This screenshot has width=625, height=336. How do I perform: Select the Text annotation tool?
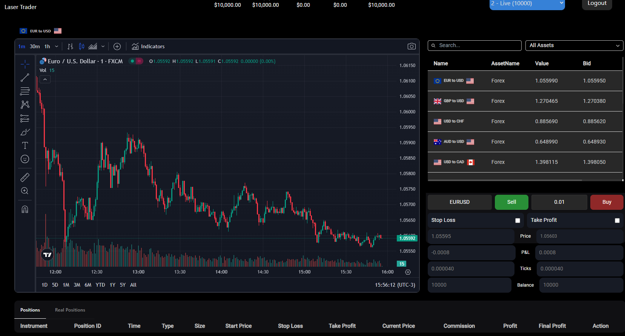coord(25,145)
